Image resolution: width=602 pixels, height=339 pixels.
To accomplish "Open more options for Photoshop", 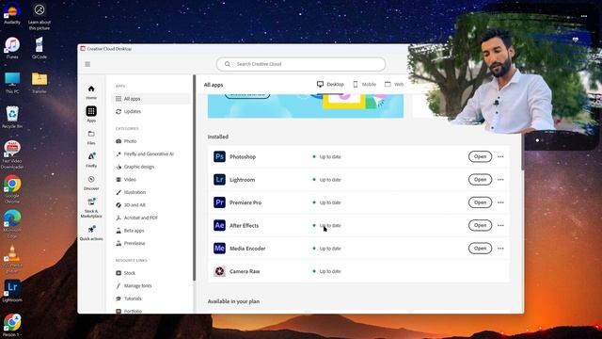I will click(500, 157).
